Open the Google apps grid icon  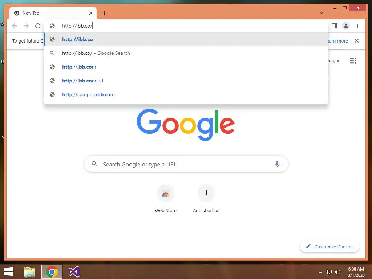click(353, 61)
